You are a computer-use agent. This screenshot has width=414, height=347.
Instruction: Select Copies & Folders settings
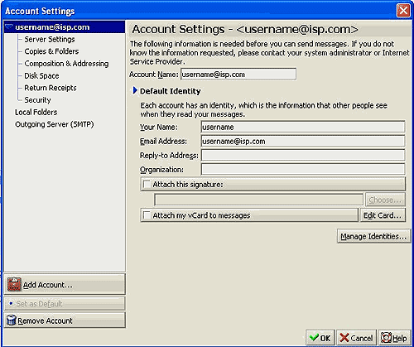[51, 51]
